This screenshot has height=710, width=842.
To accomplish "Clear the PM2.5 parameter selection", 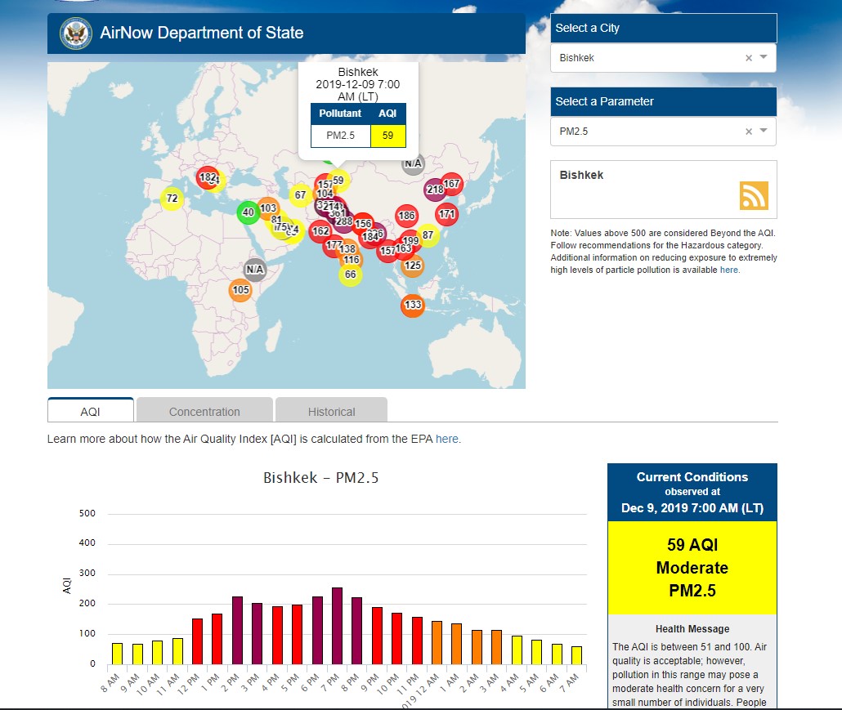I will tap(748, 132).
